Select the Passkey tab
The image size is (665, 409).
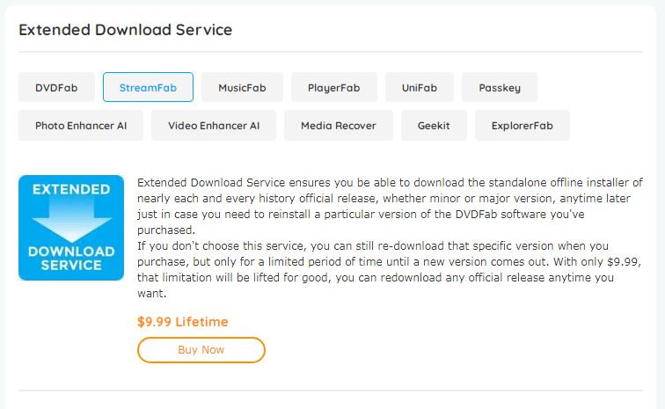[499, 88]
